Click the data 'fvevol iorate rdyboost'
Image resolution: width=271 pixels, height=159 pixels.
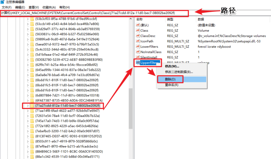coord(214,47)
